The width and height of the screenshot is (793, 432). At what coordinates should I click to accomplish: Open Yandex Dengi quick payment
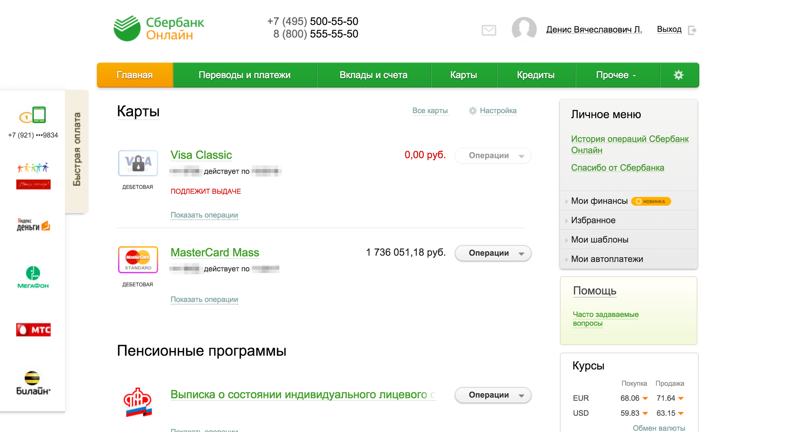[33, 225]
